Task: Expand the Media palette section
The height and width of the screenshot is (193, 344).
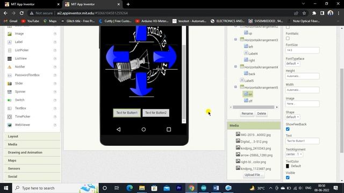Action: tap(32, 144)
